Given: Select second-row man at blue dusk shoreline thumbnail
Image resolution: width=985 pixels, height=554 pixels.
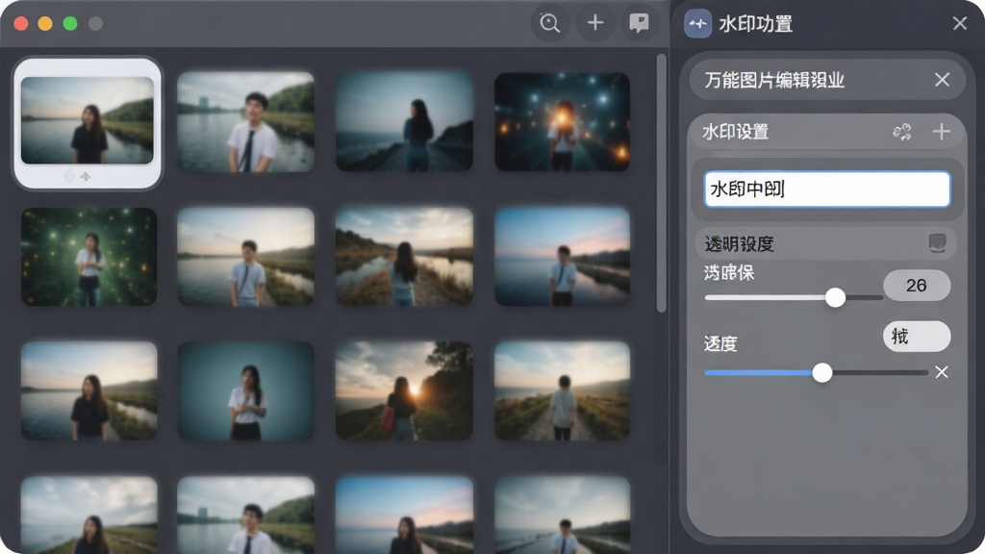Looking at the screenshot, I should [562, 257].
